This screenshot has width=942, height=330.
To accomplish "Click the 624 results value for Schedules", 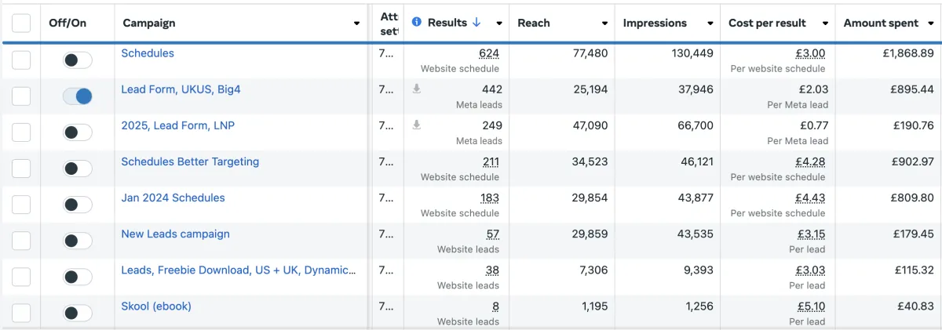I will [x=489, y=53].
